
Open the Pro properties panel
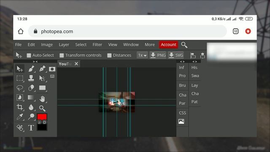coord(182,76)
